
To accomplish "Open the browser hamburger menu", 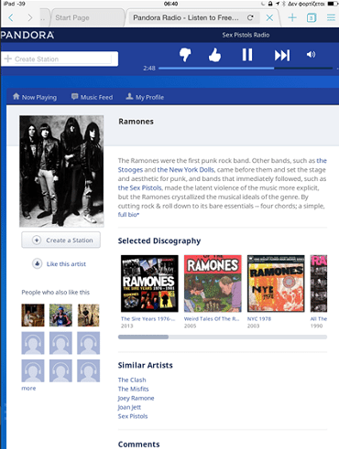I will (331, 17).
